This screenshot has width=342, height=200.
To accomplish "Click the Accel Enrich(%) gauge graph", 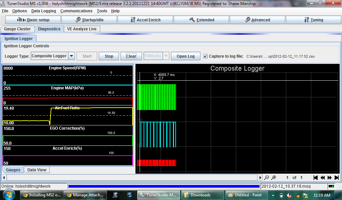I will (67, 156).
